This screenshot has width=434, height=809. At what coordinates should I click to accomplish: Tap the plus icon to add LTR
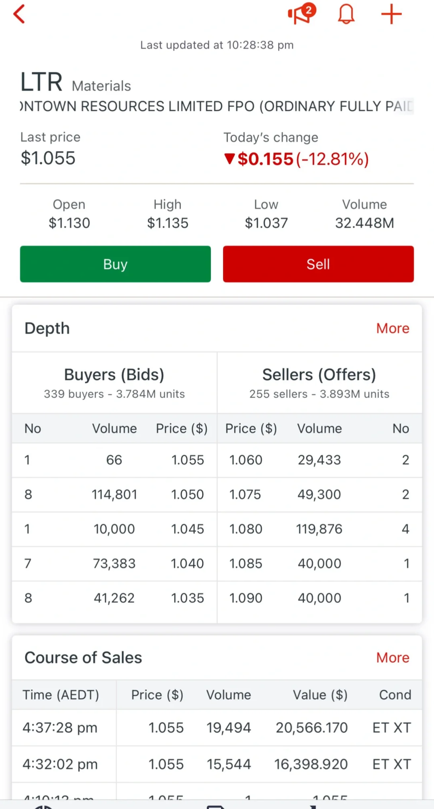[391, 14]
